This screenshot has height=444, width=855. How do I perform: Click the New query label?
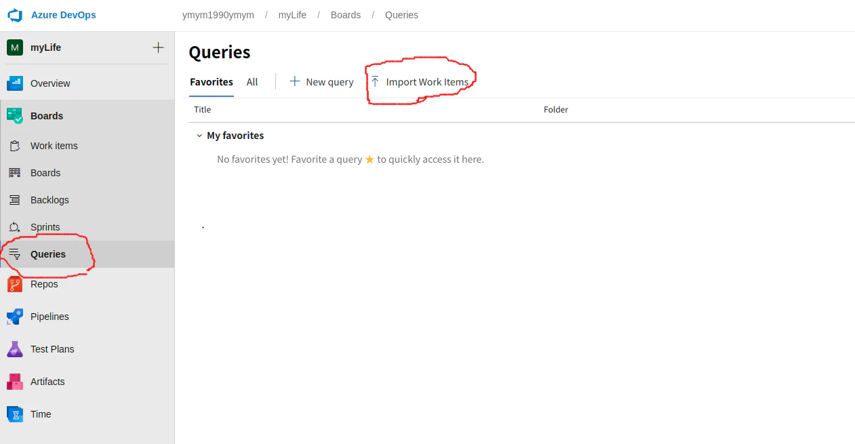coord(330,82)
